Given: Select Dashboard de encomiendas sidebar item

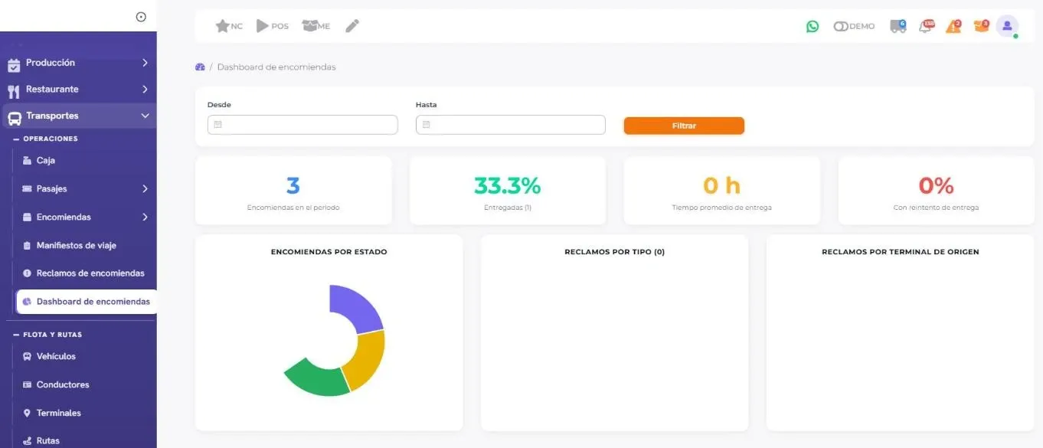Looking at the screenshot, I should point(86,302).
